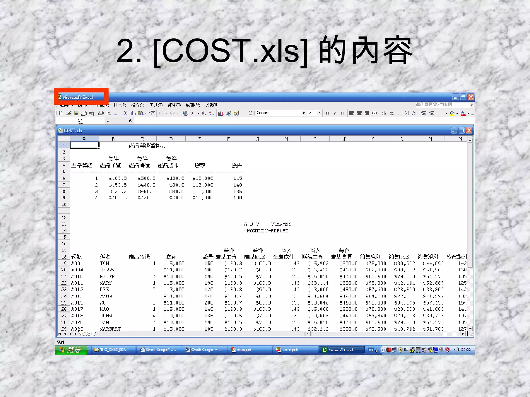Increase indent in the formatting toolbar
This screenshot has width=530, height=397.
click(431, 113)
